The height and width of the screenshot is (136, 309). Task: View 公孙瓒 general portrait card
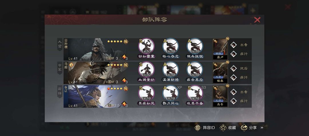click(96, 50)
